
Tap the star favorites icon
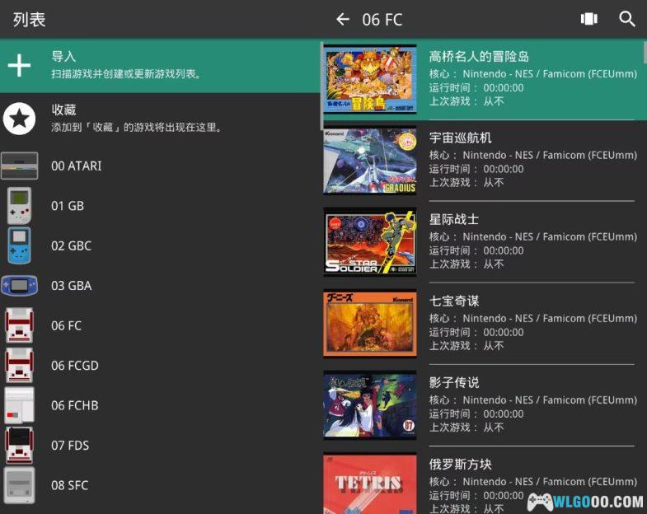pyautogui.click(x=19, y=119)
